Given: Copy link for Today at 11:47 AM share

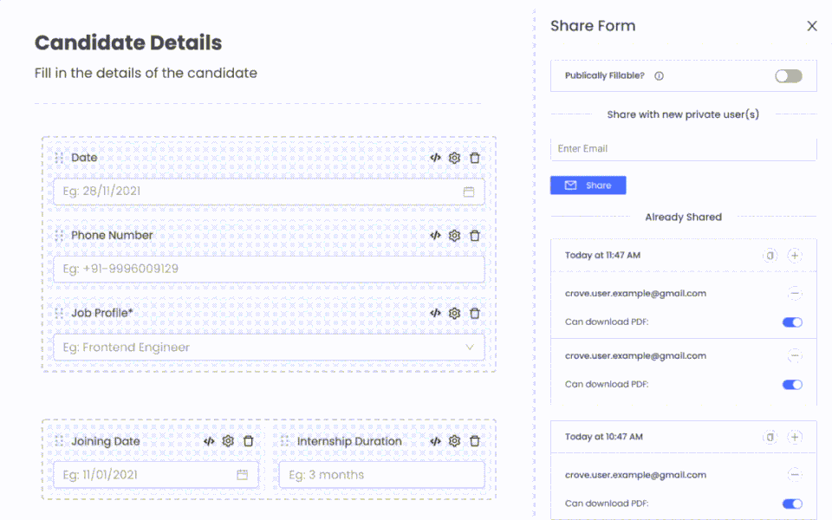Looking at the screenshot, I should (770, 256).
